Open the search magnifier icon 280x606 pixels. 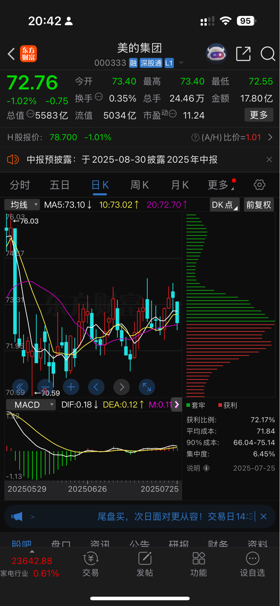pyautogui.click(x=268, y=54)
